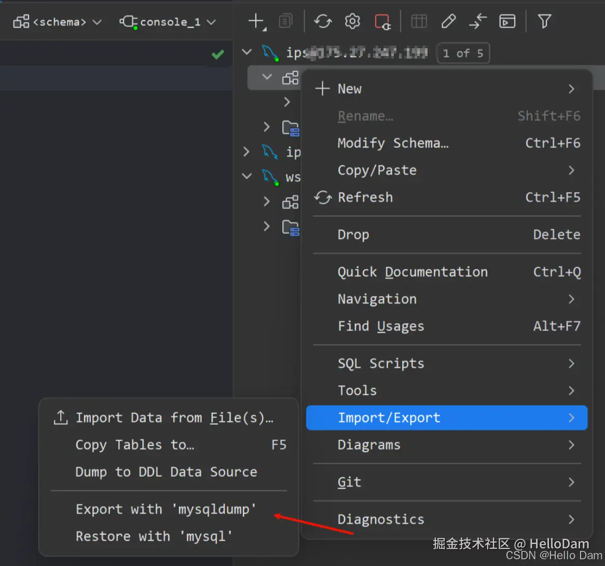605x566 pixels.
Task: Open the Tools submenu
Action: pos(446,391)
